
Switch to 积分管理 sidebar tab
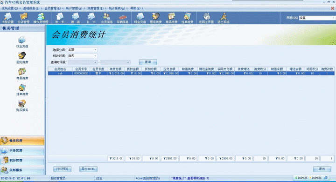(22, 160)
